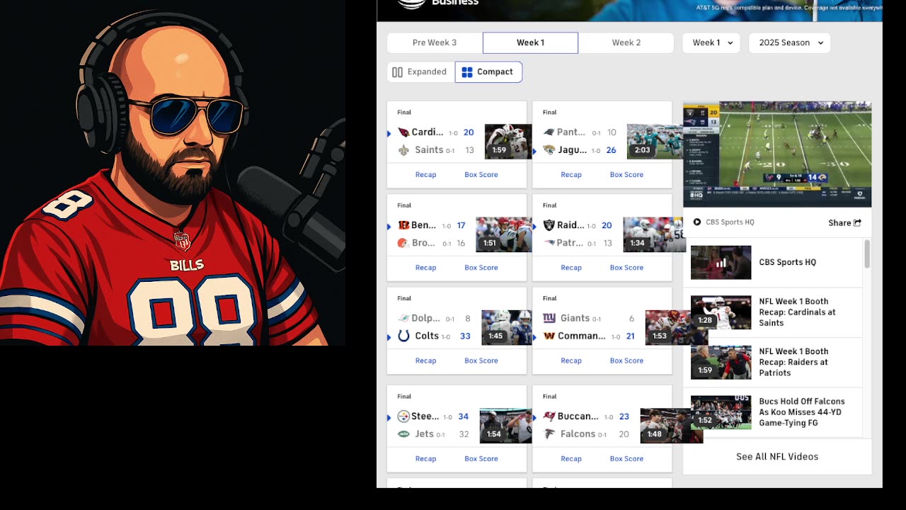Play the Panthers-Jaguars 2:03 highlight thumbnail
This screenshot has height=510, width=906.
coord(655,142)
